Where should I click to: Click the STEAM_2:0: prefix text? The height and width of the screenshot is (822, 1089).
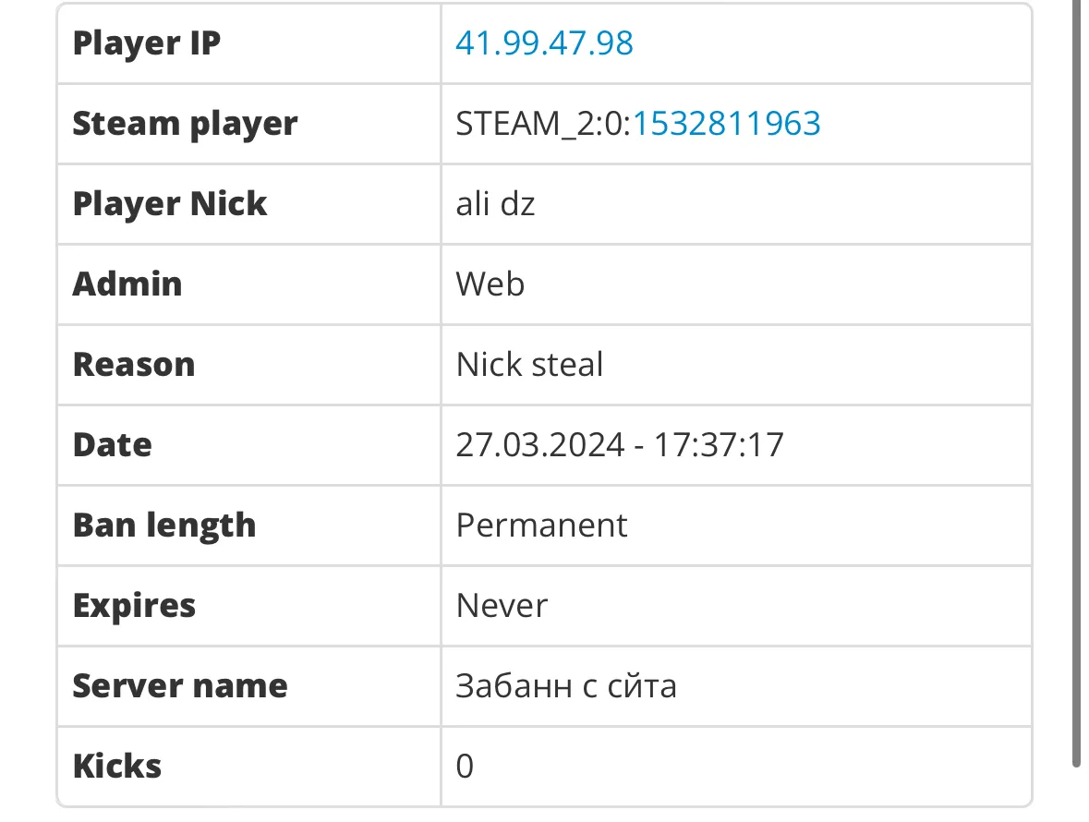click(x=544, y=124)
